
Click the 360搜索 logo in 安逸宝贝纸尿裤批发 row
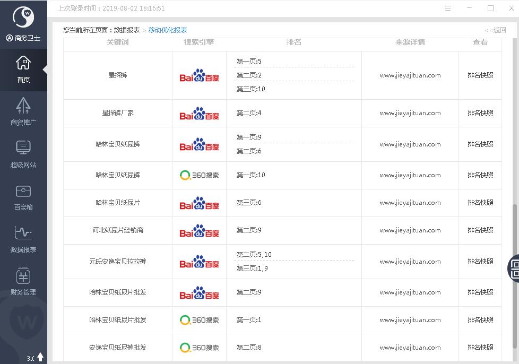point(199,348)
